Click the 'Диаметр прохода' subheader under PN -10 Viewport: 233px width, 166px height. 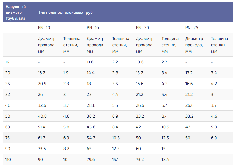(x=47, y=45)
